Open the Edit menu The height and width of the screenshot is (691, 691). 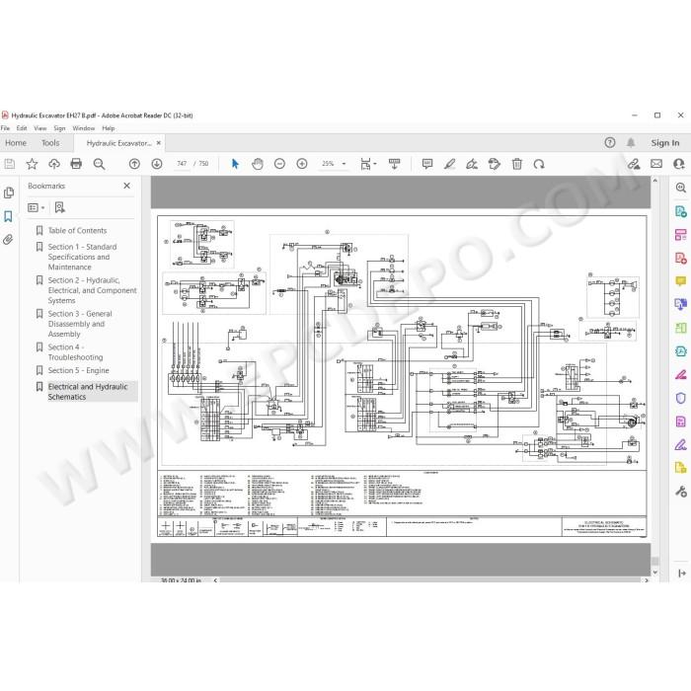coord(22,128)
